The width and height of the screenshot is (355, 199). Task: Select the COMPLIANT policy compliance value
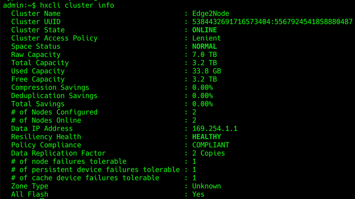point(210,145)
